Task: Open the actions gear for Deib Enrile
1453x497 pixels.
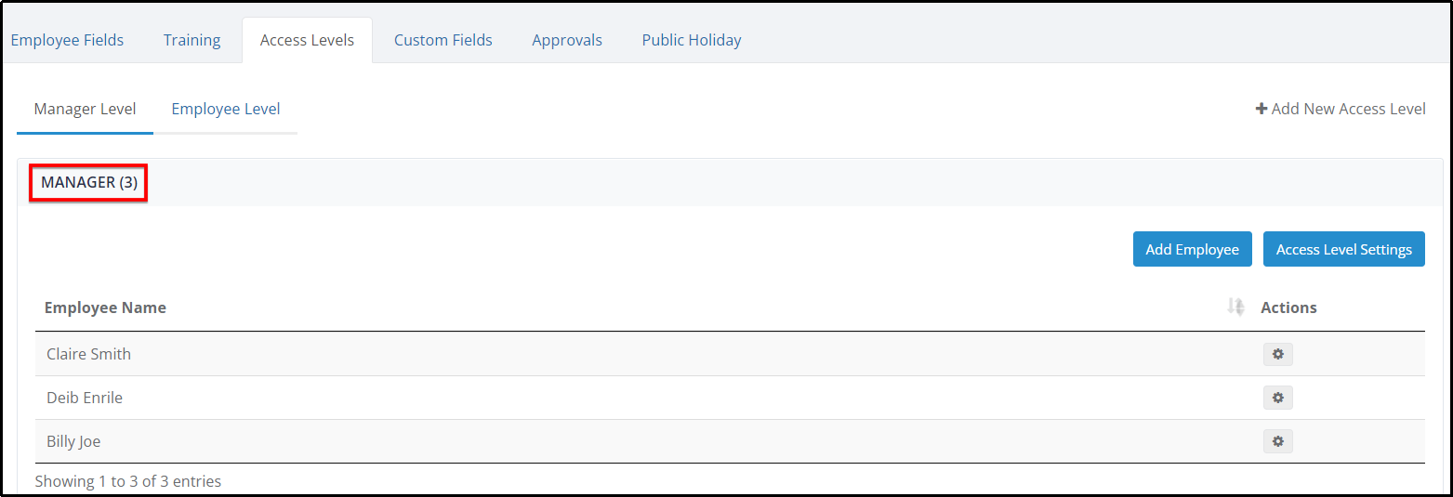Action: 1277,398
